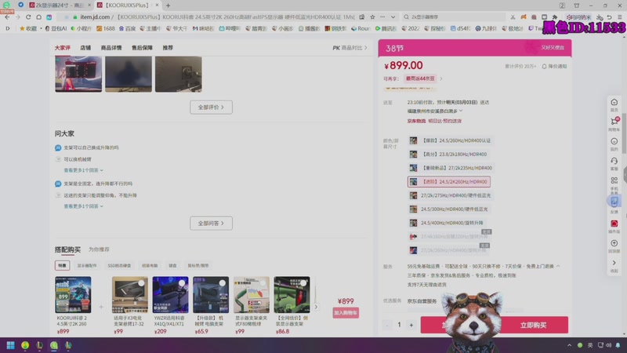Tick the F80 desk clamp bundle circle
Image resolution: width=627 pixels, height=353 pixels.
pyautogui.click(x=263, y=283)
